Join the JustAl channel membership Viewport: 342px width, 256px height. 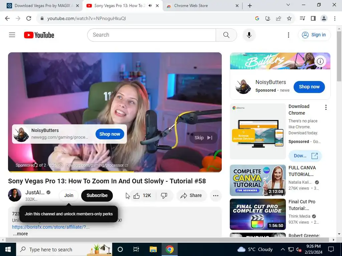69,195
